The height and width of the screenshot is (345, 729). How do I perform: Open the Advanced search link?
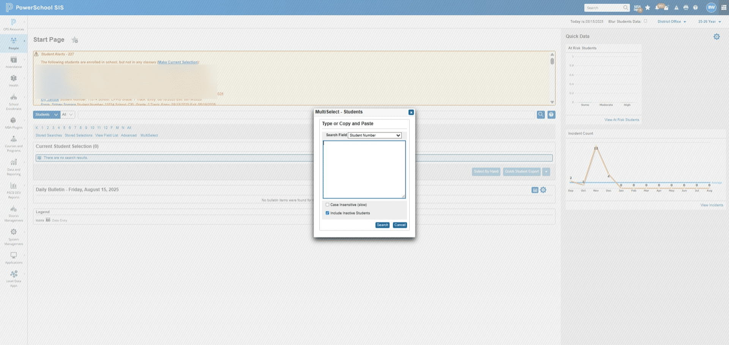(129, 135)
